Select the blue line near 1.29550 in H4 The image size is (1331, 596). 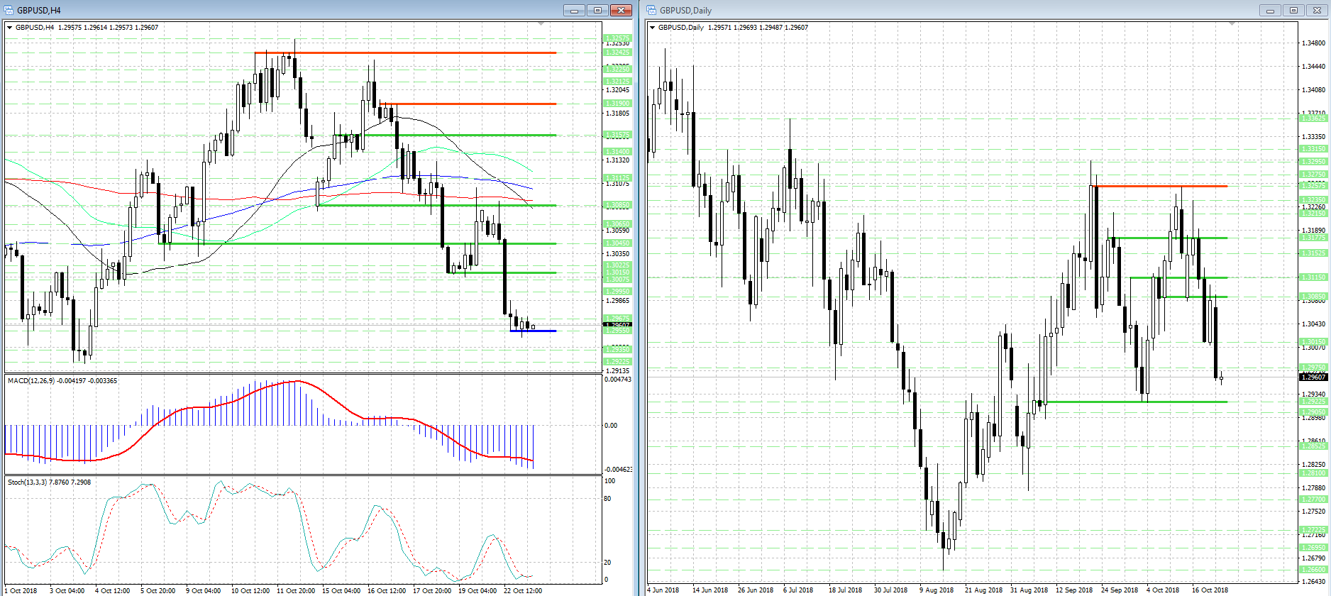point(534,331)
